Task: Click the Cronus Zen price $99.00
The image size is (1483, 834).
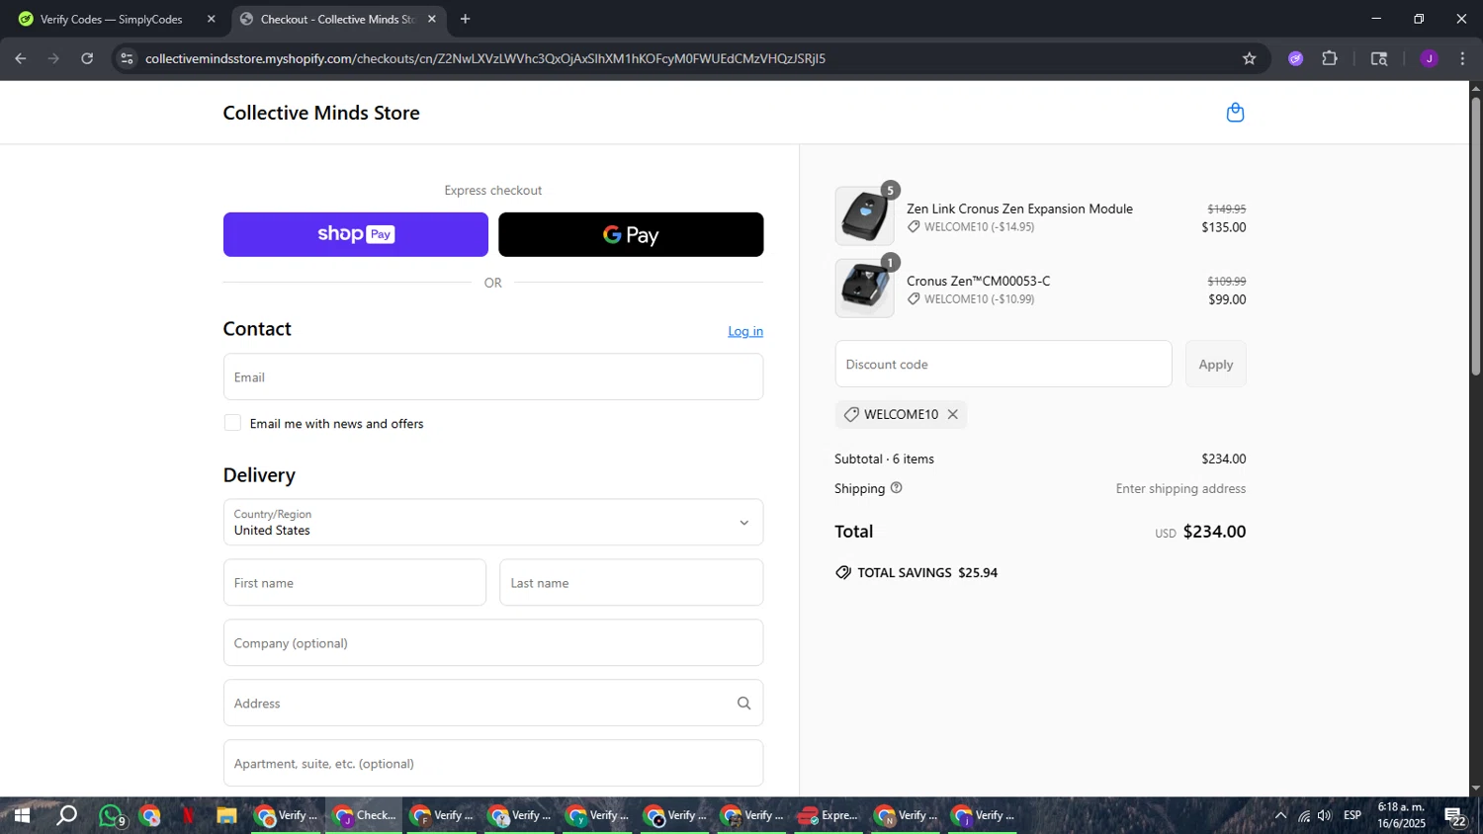Action: 1227,299
